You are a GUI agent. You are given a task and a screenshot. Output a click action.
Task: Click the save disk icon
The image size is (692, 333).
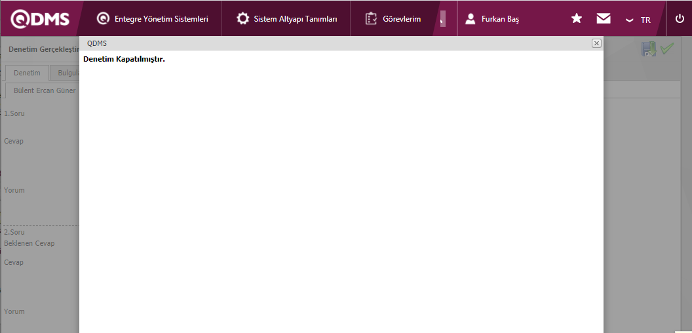(649, 49)
